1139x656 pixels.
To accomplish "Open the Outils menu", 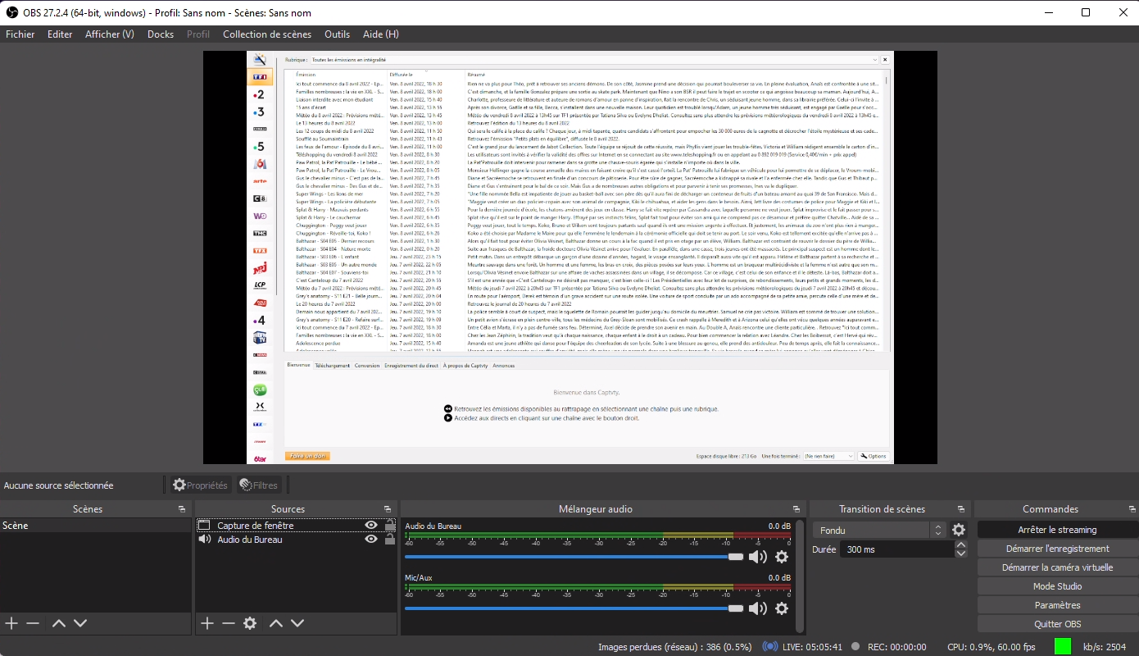I will pyautogui.click(x=337, y=34).
